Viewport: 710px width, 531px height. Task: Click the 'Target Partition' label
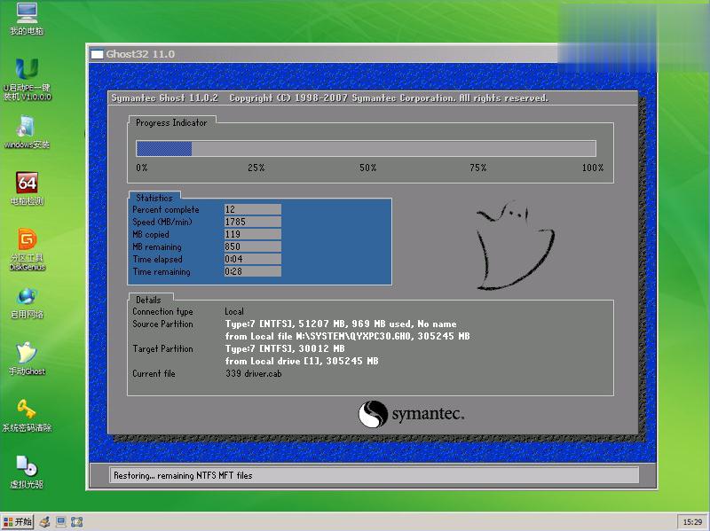162,348
